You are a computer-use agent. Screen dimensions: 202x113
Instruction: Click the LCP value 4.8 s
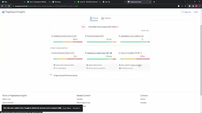[x=75, y=39]
